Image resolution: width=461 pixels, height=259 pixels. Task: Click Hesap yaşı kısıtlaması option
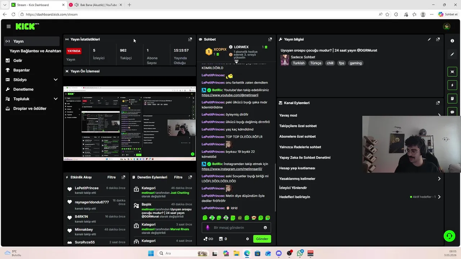[297, 168]
